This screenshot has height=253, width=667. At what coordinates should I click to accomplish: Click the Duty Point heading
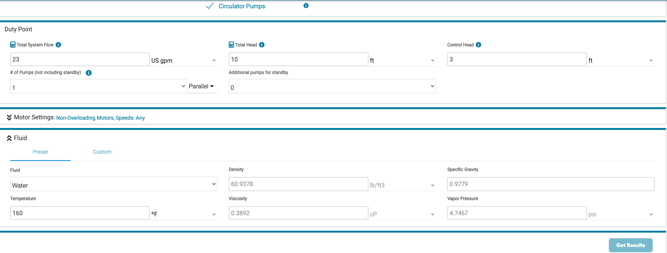[18, 29]
